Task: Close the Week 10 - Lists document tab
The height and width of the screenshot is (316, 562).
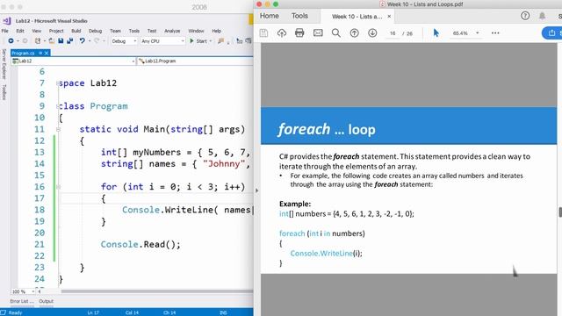Action: coord(389,17)
